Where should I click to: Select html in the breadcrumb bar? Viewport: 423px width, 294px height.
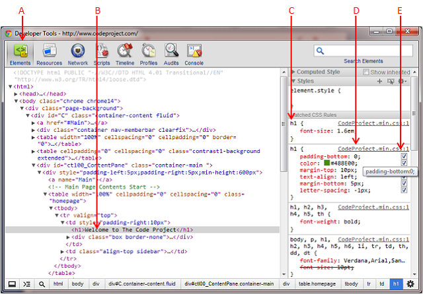(x=58, y=284)
